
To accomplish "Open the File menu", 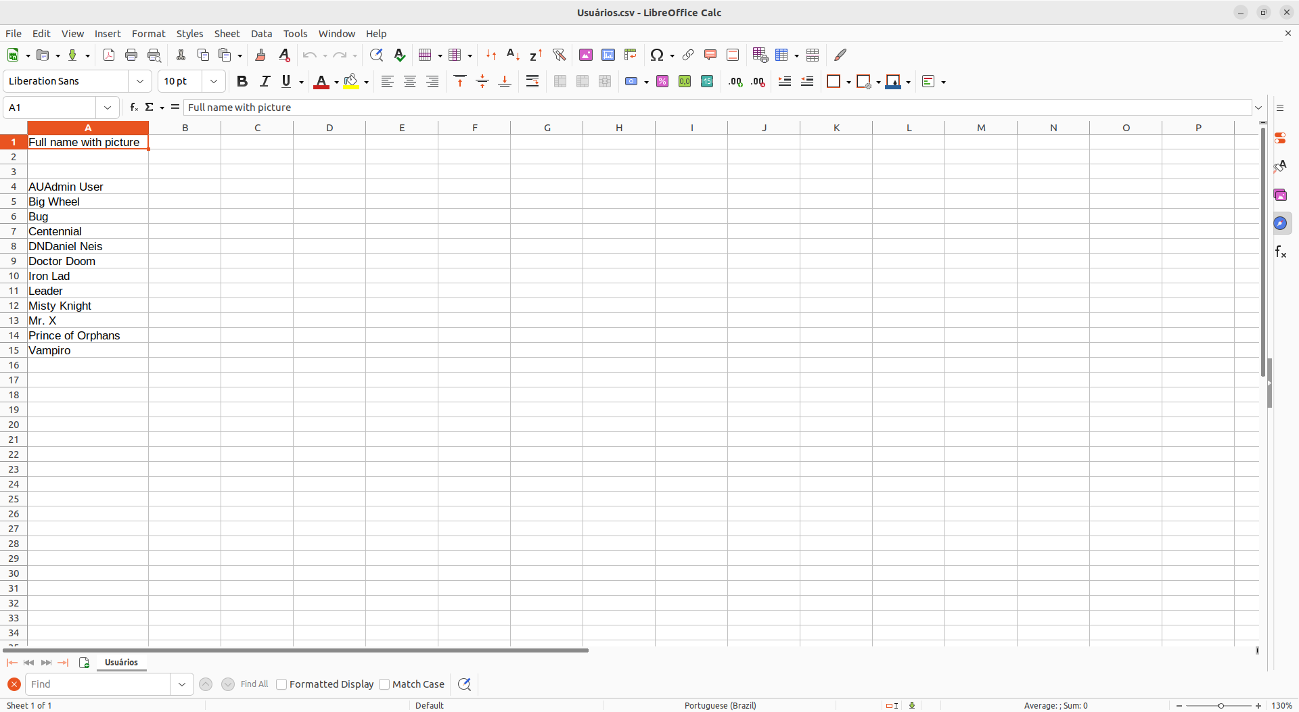I will (14, 34).
